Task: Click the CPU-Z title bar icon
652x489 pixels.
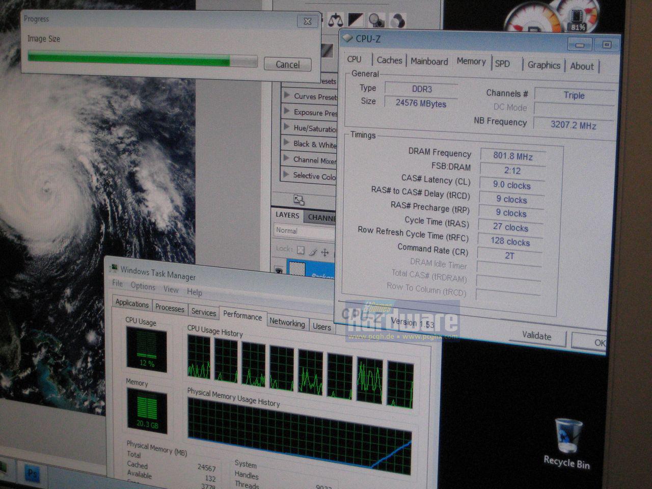Action: click(348, 38)
